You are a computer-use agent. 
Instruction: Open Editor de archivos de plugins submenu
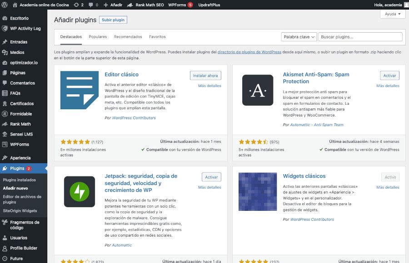click(x=22, y=199)
